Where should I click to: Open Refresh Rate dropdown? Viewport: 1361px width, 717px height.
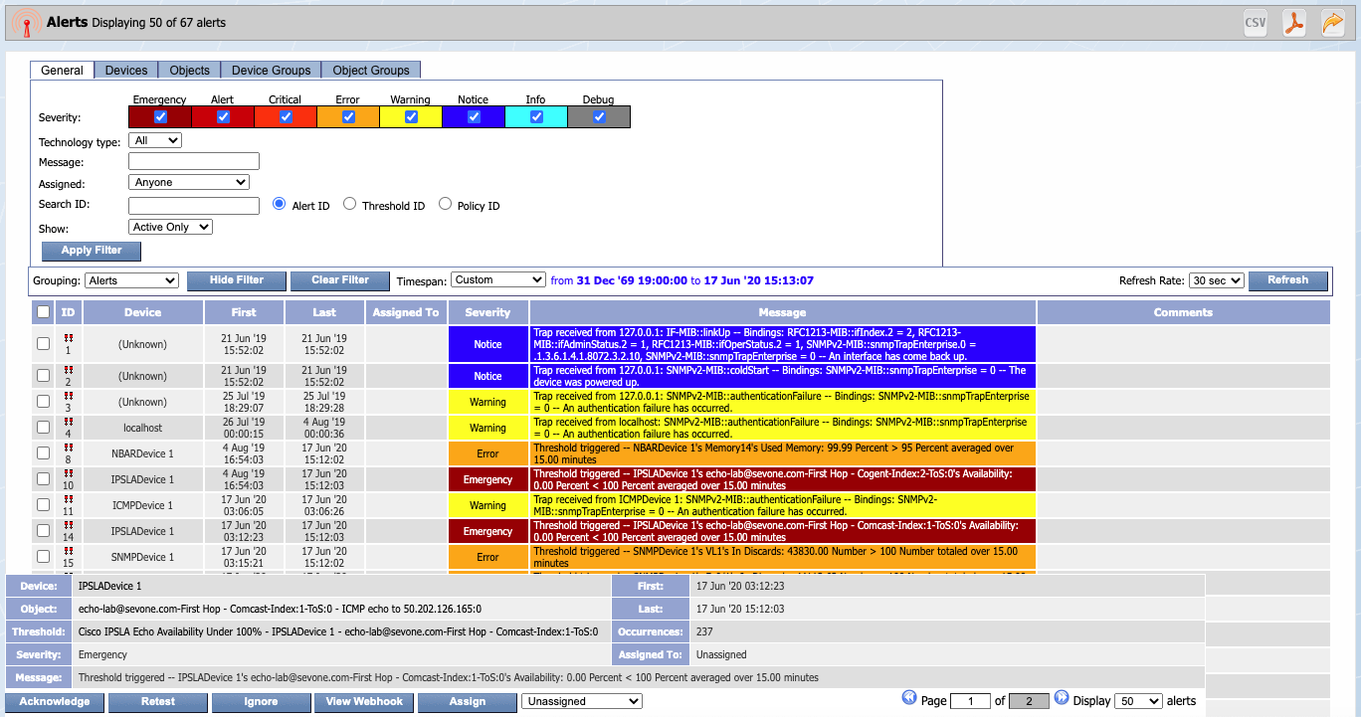[1218, 280]
